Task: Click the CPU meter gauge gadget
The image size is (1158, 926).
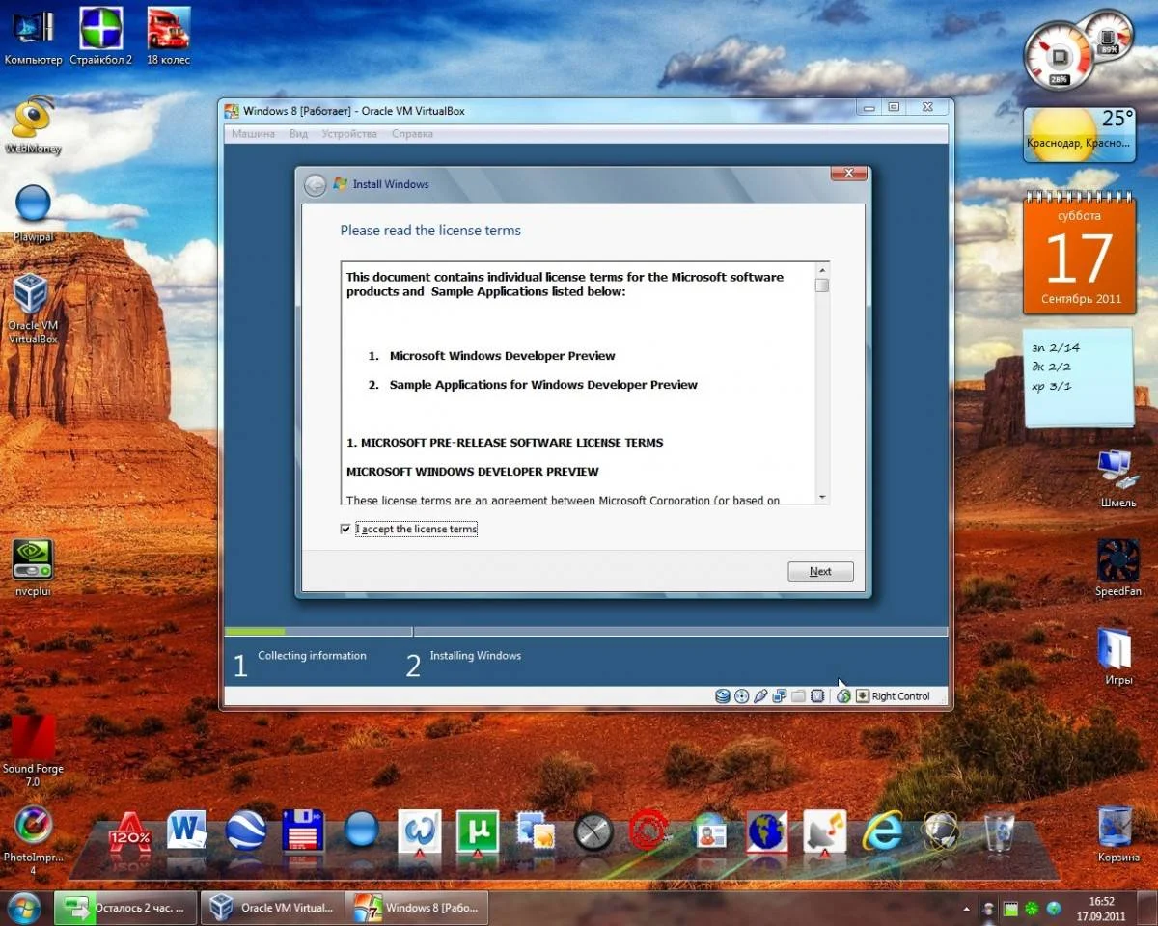Action: pyautogui.click(x=1058, y=54)
